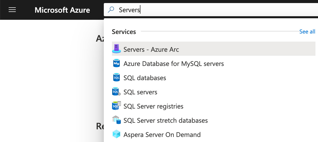
Task: Click the SQL databases icon
Action: 117,77
